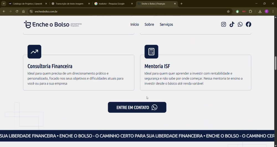
Task: Bookmark this page with the star
Action: point(228,11)
